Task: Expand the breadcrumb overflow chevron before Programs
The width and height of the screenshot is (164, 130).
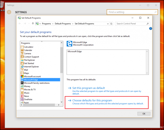Action: (40, 24)
